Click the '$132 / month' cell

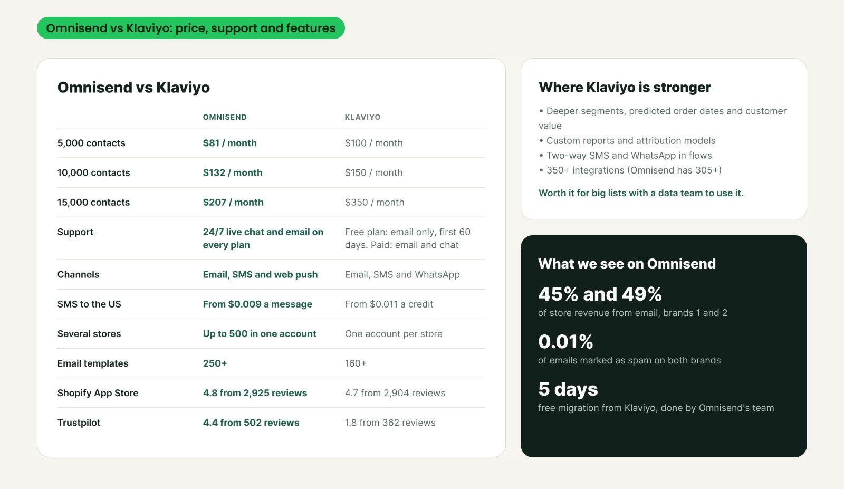(x=233, y=172)
